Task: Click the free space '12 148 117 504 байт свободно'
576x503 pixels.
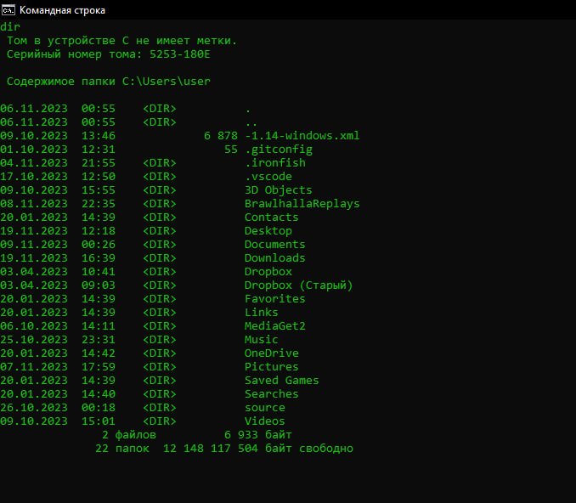Action: (258, 449)
